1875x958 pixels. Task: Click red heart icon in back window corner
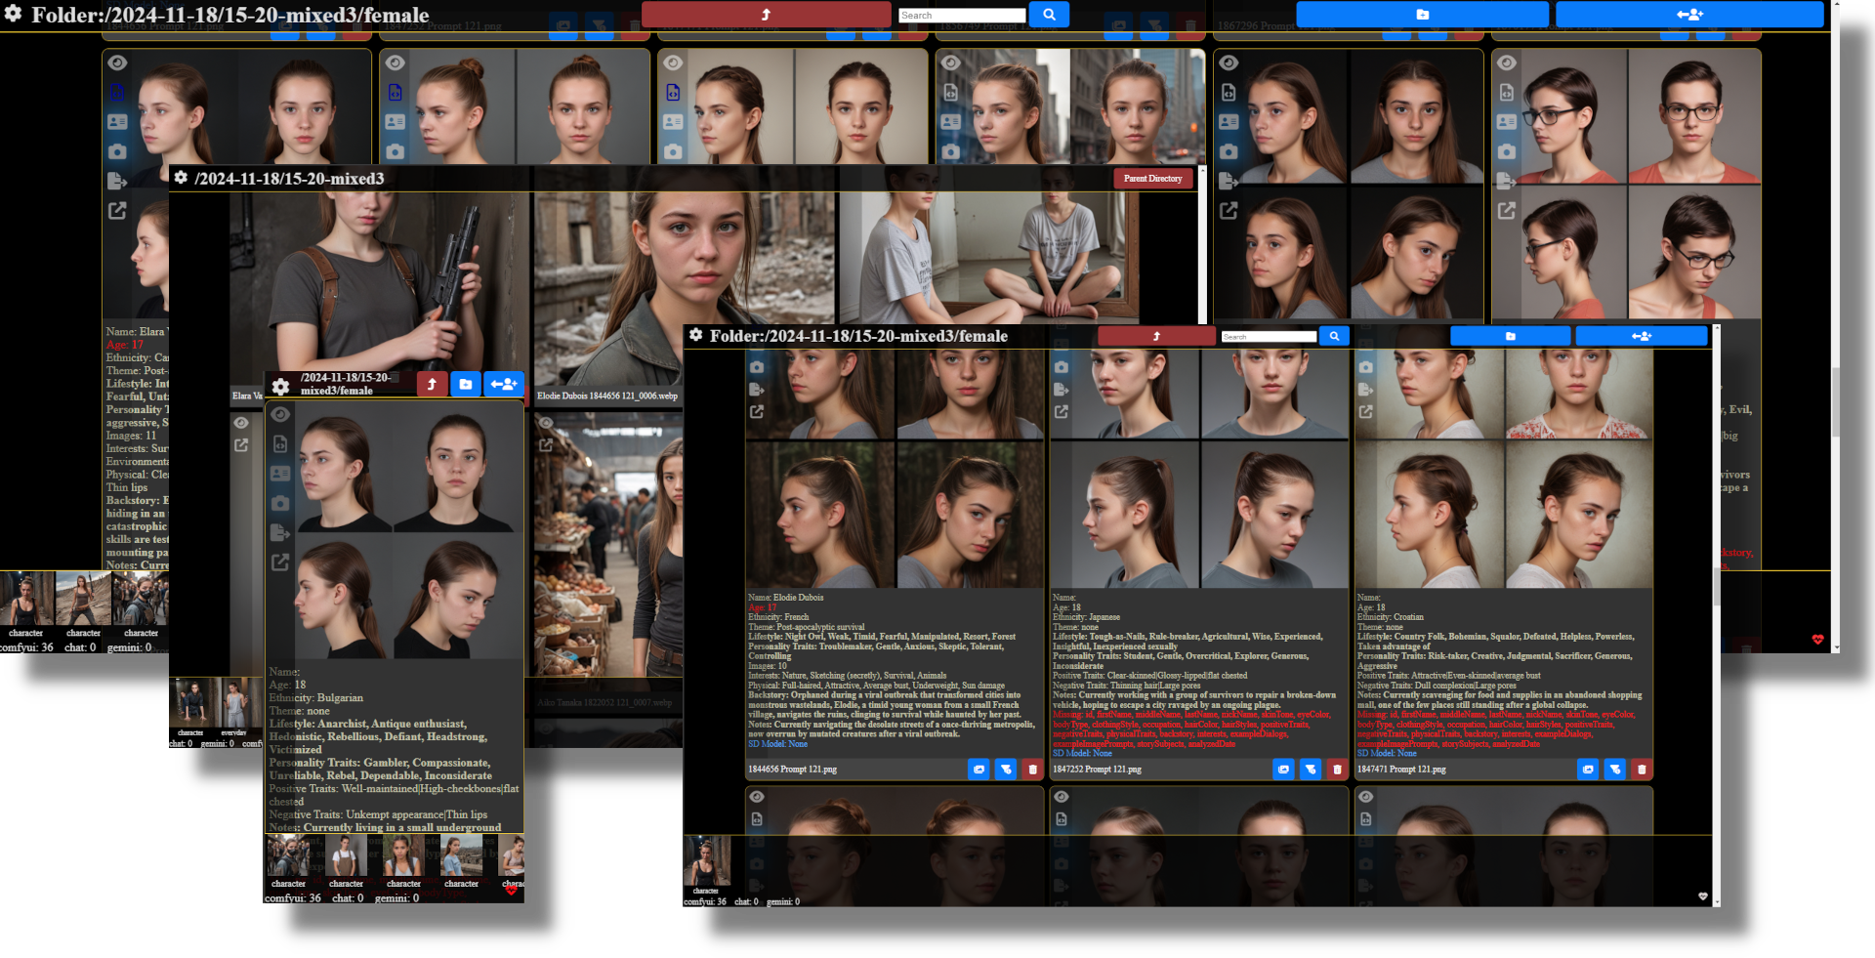1817,640
